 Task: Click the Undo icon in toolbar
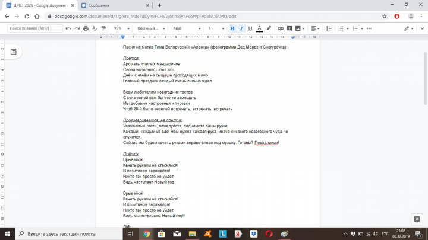pos(68,28)
